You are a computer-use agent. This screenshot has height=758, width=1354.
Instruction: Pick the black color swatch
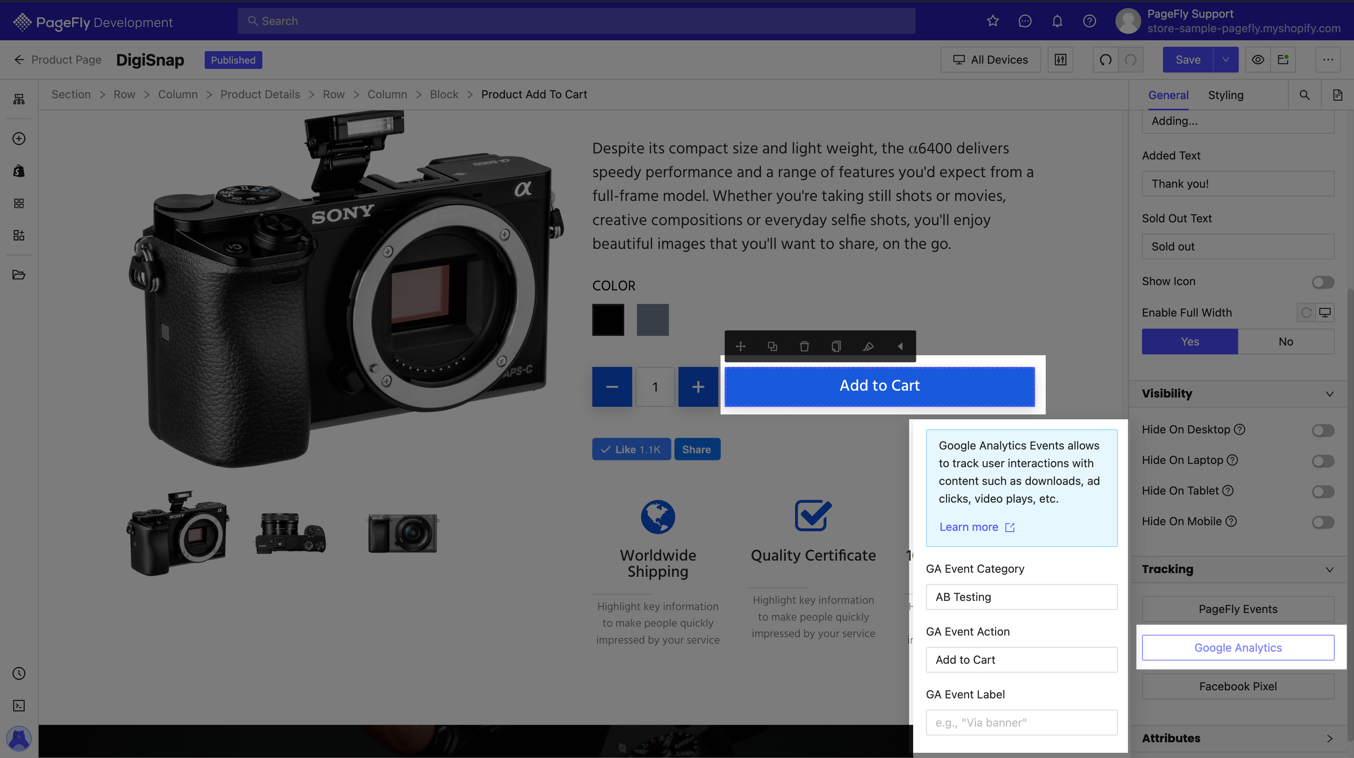tap(608, 319)
